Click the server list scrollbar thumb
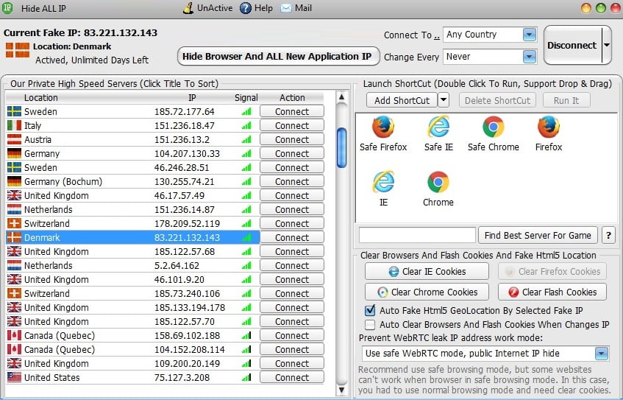Viewport: 623px width, 400px height. (x=341, y=147)
